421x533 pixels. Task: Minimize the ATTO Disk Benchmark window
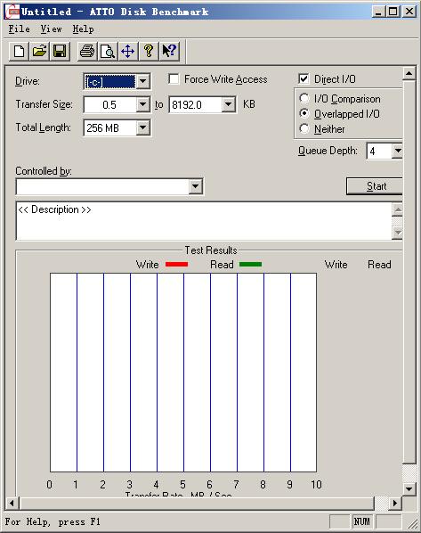pyautogui.click(x=378, y=12)
